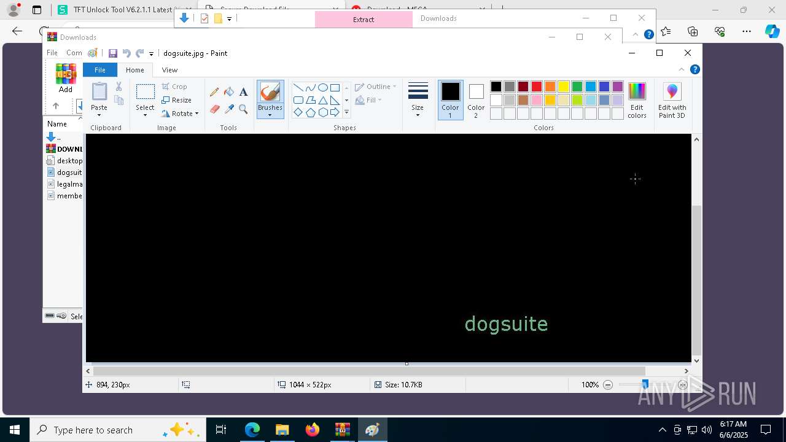The height and width of the screenshot is (442, 786).
Task: Open the Fill dropdown in Shapes group
Action: pyautogui.click(x=368, y=100)
